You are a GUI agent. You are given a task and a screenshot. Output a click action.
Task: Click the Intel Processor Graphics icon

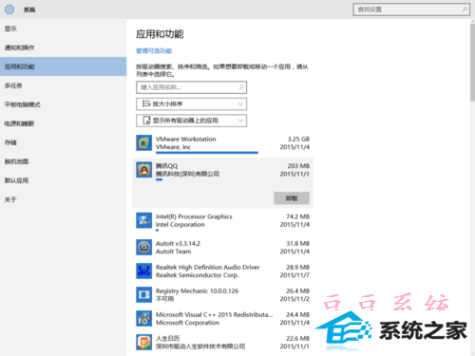coord(143,220)
